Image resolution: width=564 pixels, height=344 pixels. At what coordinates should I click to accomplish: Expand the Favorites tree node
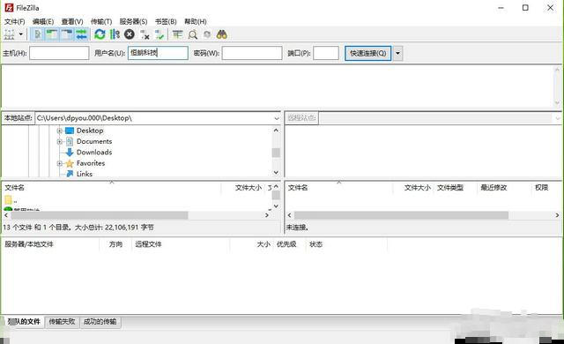click(60, 163)
